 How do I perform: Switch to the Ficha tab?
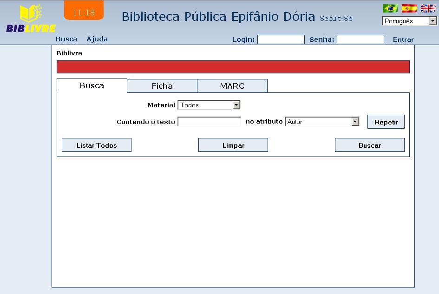tap(162, 85)
